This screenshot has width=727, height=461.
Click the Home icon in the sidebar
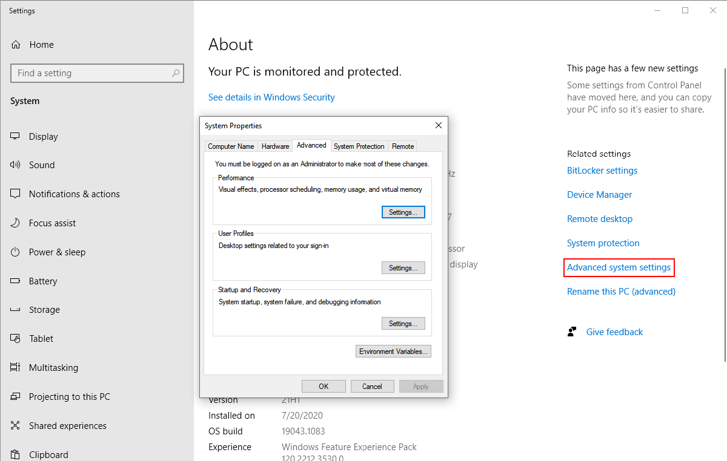[x=16, y=45]
